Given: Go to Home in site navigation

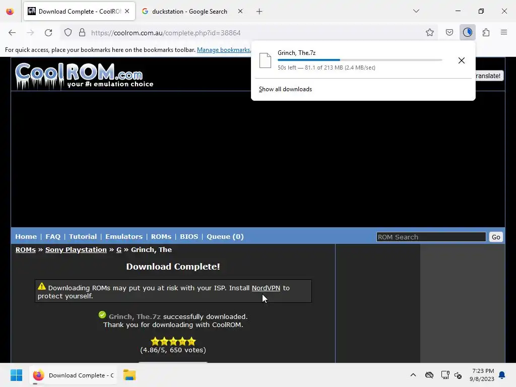Looking at the screenshot, I should [x=26, y=237].
